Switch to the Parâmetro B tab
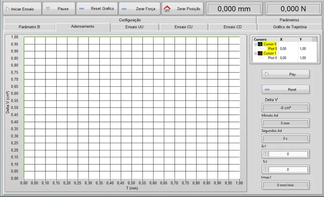The height and width of the screenshot is (197, 324). click(29, 27)
